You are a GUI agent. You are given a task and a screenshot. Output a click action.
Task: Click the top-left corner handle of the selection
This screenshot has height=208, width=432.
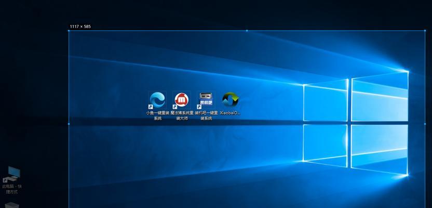[x=69, y=31]
